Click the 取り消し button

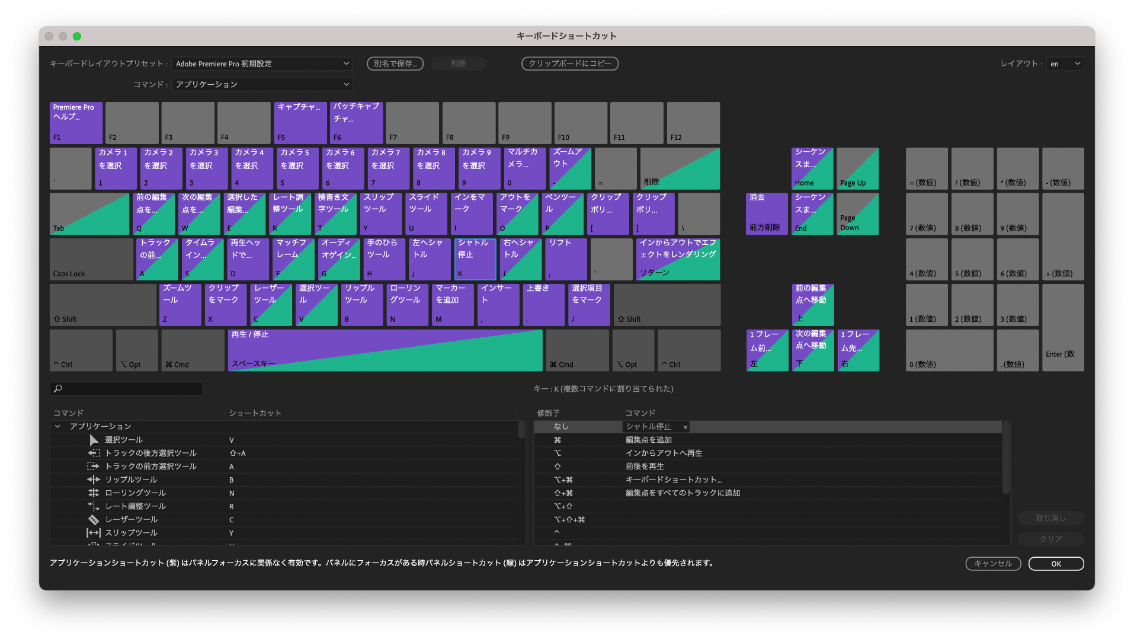pos(1051,518)
